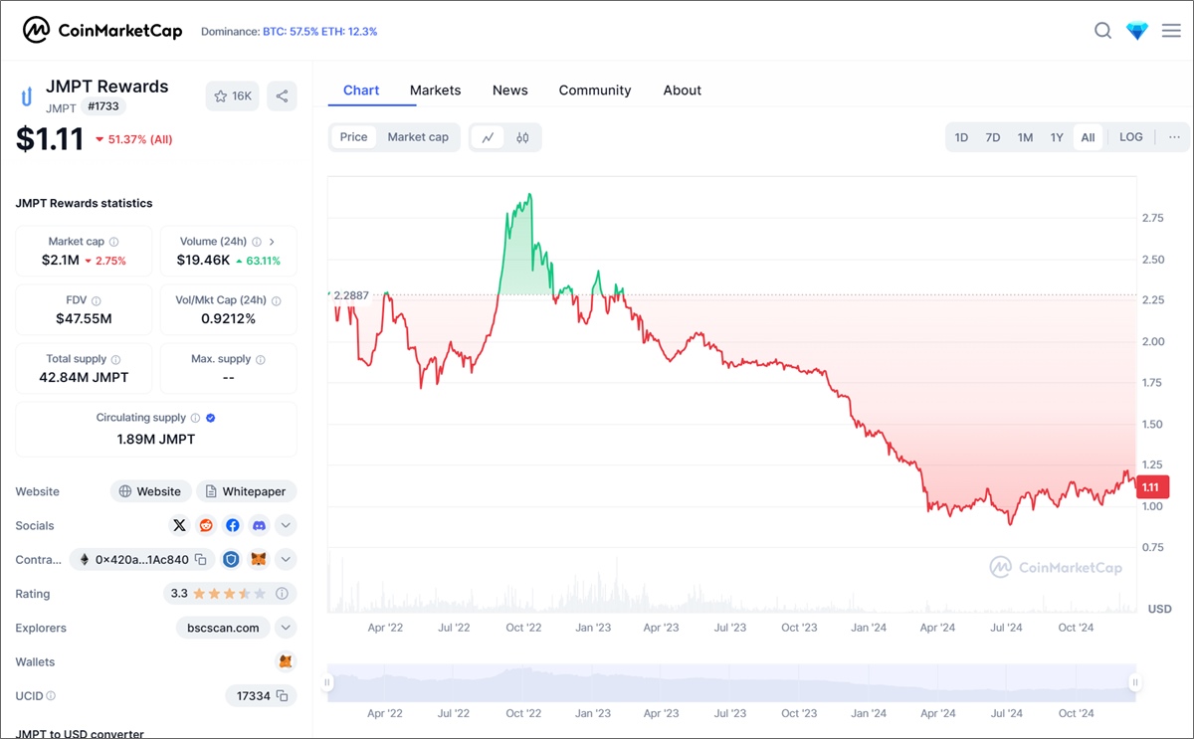
Task: Open the hamburger menu icon
Action: pyautogui.click(x=1171, y=31)
